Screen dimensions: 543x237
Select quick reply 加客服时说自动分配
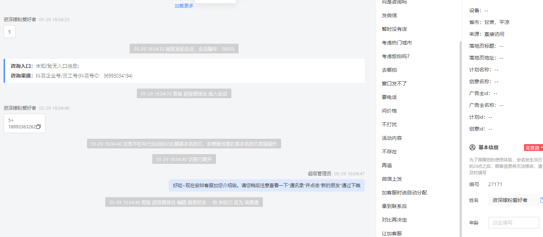[x=404, y=193]
